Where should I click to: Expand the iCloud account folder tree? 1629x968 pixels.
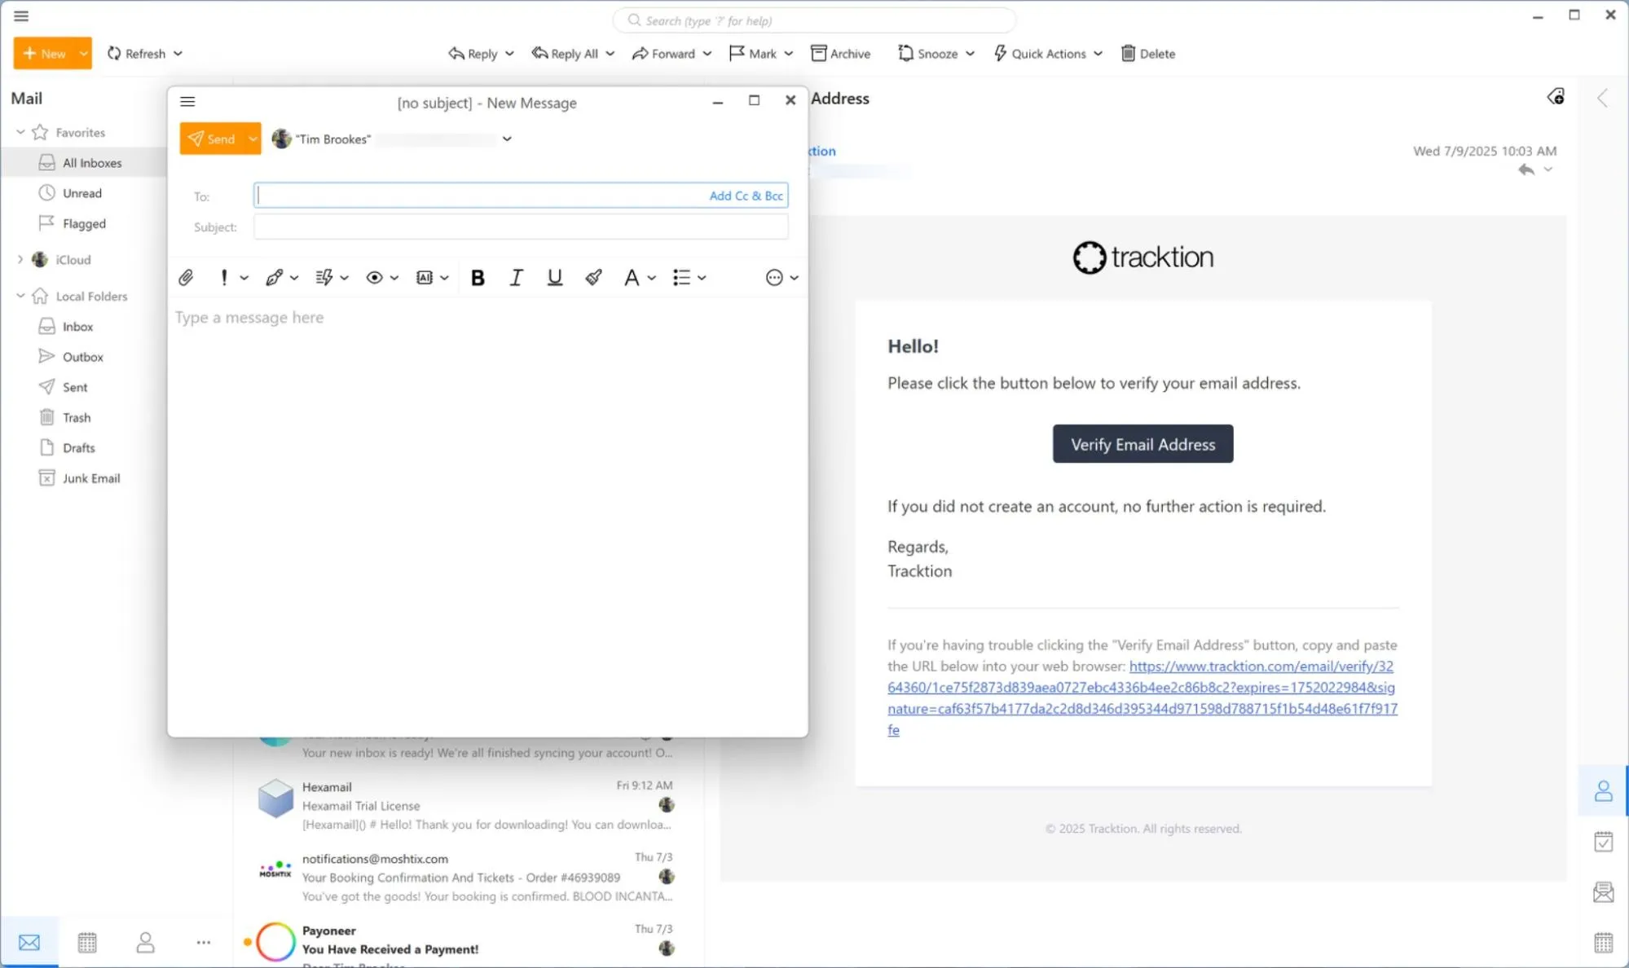click(20, 259)
